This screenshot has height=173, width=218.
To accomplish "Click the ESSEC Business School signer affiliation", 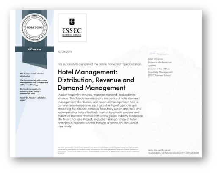I will [x=159, y=75].
